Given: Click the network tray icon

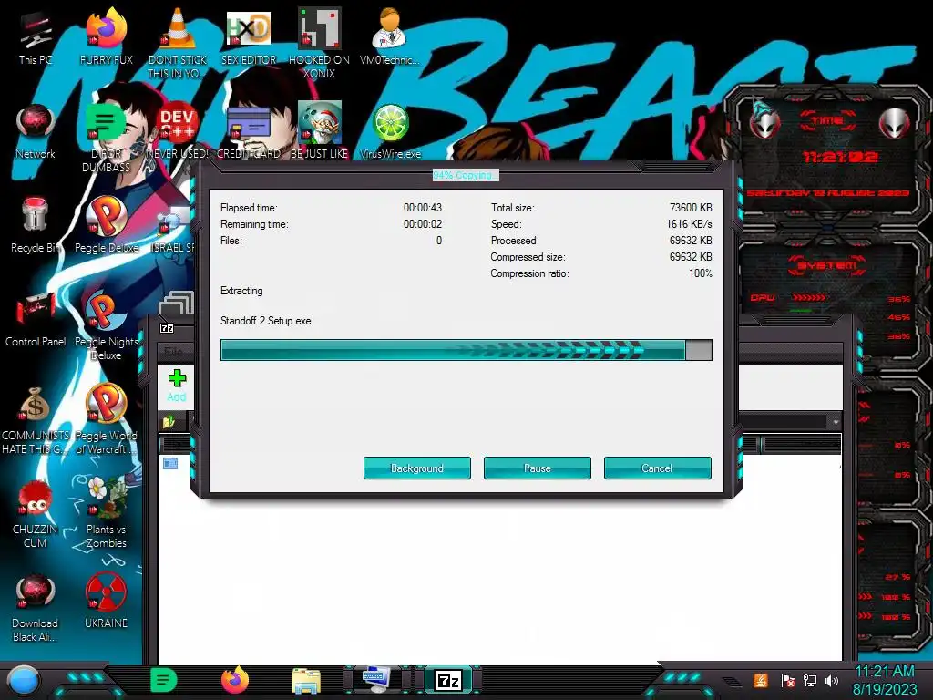Looking at the screenshot, I should click(810, 680).
